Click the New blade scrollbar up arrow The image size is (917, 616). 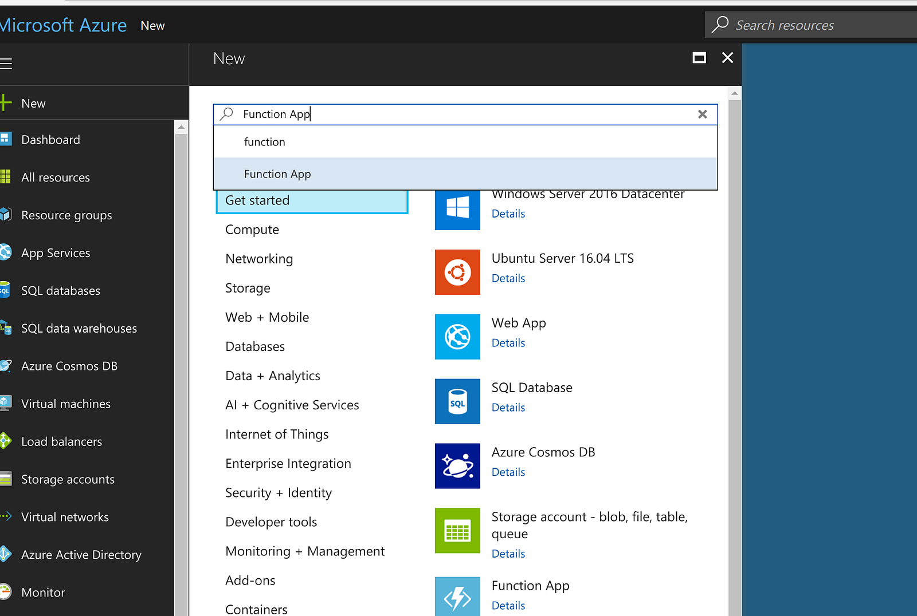734,93
